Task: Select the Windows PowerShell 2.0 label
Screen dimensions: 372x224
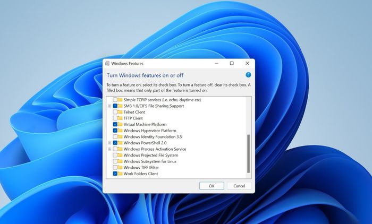Action: [x=145, y=143]
